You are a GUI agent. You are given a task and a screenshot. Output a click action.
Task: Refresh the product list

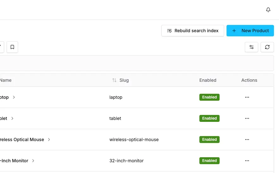267,47
